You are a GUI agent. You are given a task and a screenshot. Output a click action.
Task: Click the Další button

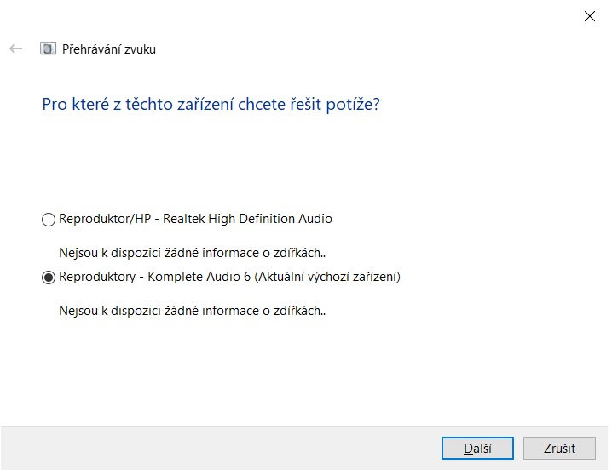pos(477,448)
